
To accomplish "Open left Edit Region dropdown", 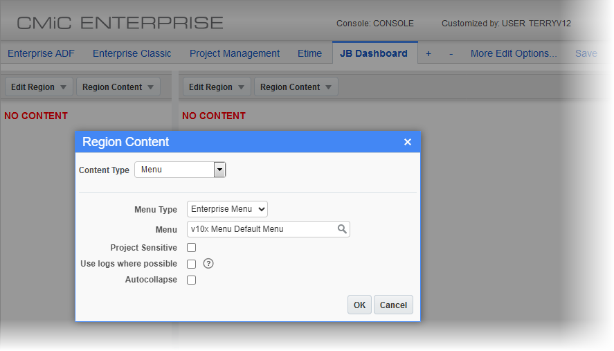I will pyautogui.click(x=39, y=87).
